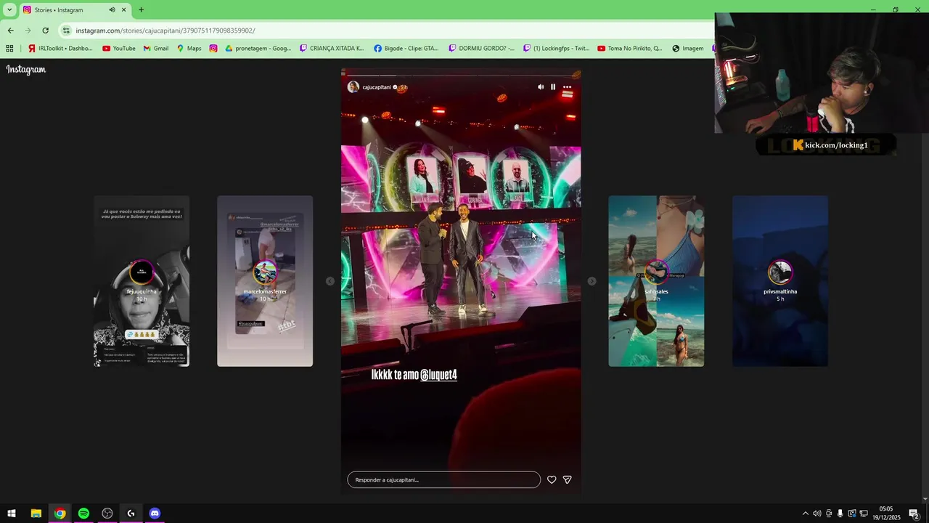Open the cajucapitani profile username

tap(377, 87)
